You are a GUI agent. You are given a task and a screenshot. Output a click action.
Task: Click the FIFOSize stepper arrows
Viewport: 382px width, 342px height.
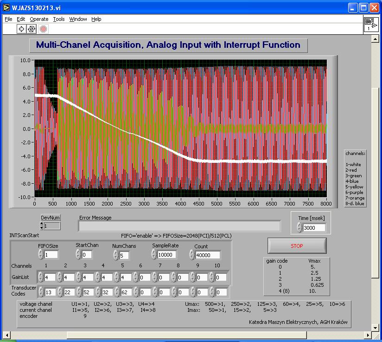coord(41,254)
